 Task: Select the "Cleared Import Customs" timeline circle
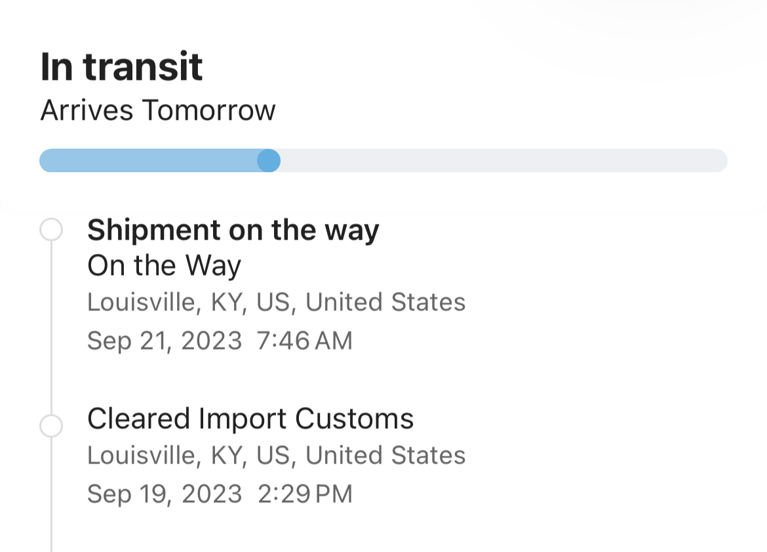pos(51,426)
